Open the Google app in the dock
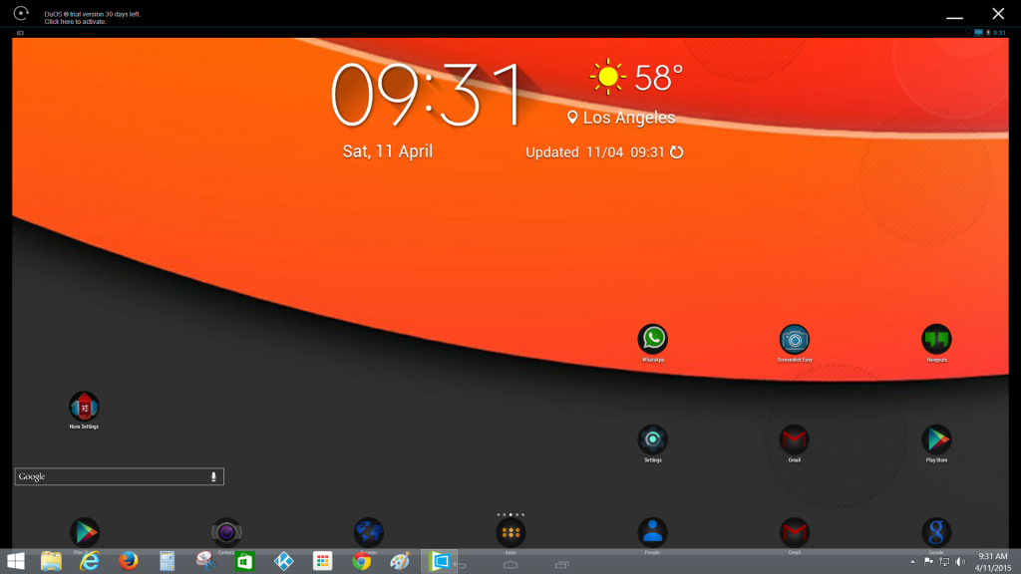This screenshot has height=574, width=1021. point(936,532)
